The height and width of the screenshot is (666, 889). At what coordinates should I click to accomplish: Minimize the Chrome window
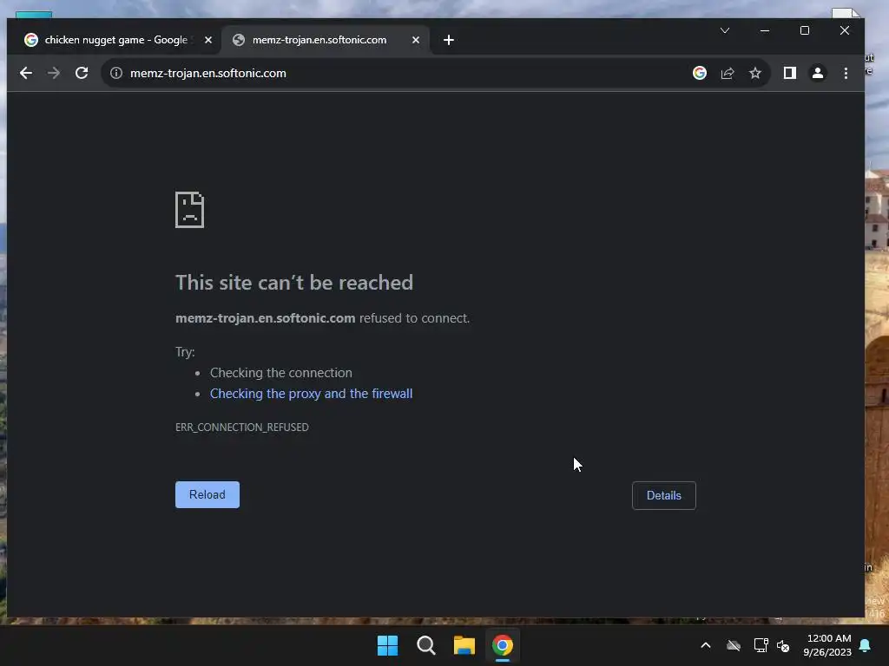click(x=765, y=30)
